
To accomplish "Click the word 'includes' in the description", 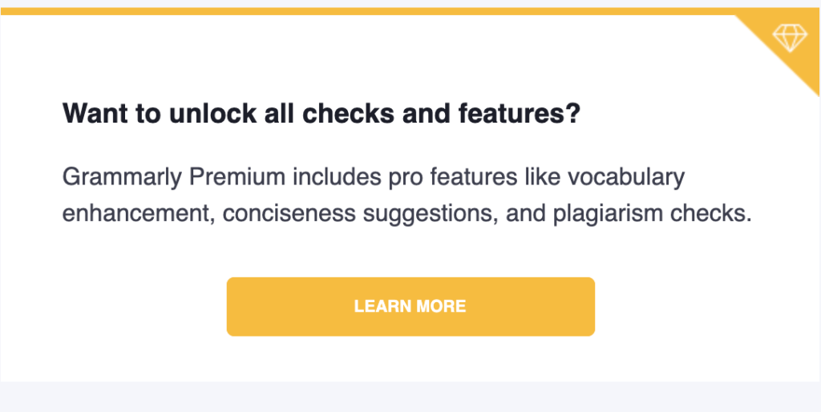I will [337, 178].
